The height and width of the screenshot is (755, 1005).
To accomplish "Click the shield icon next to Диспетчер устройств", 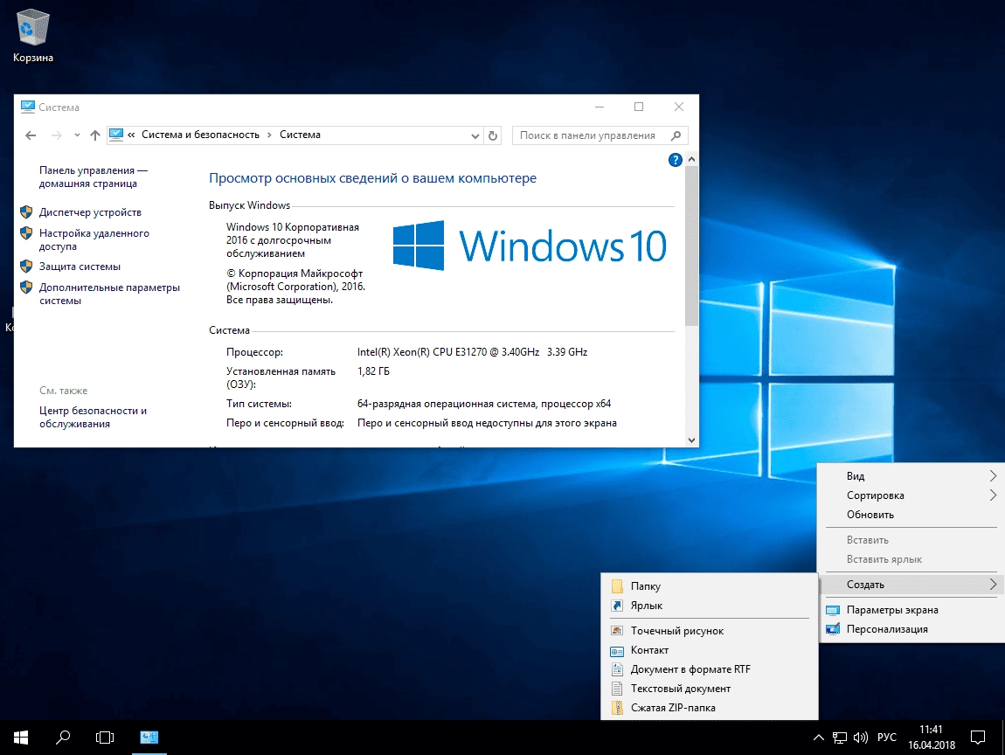I will (x=26, y=212).
